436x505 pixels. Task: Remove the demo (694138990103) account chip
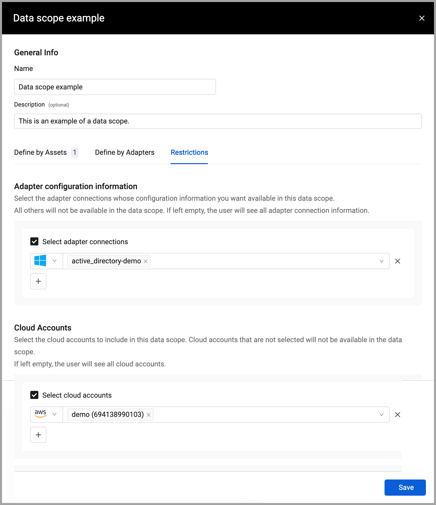coord(149,415)
